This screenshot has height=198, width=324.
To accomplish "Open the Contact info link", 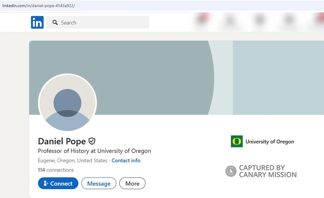I will click(x=126, y=161).
